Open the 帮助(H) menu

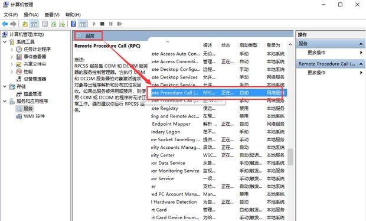point(73,15)
